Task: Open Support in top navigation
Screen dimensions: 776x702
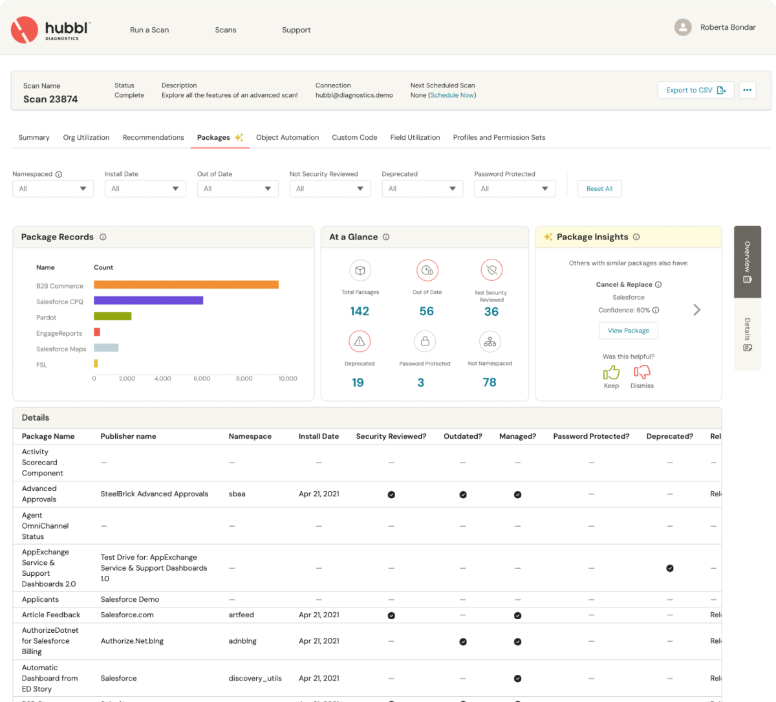Action: coord(296,30)
